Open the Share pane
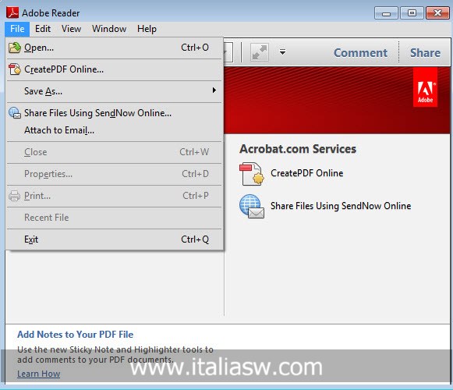 [425, 53]
